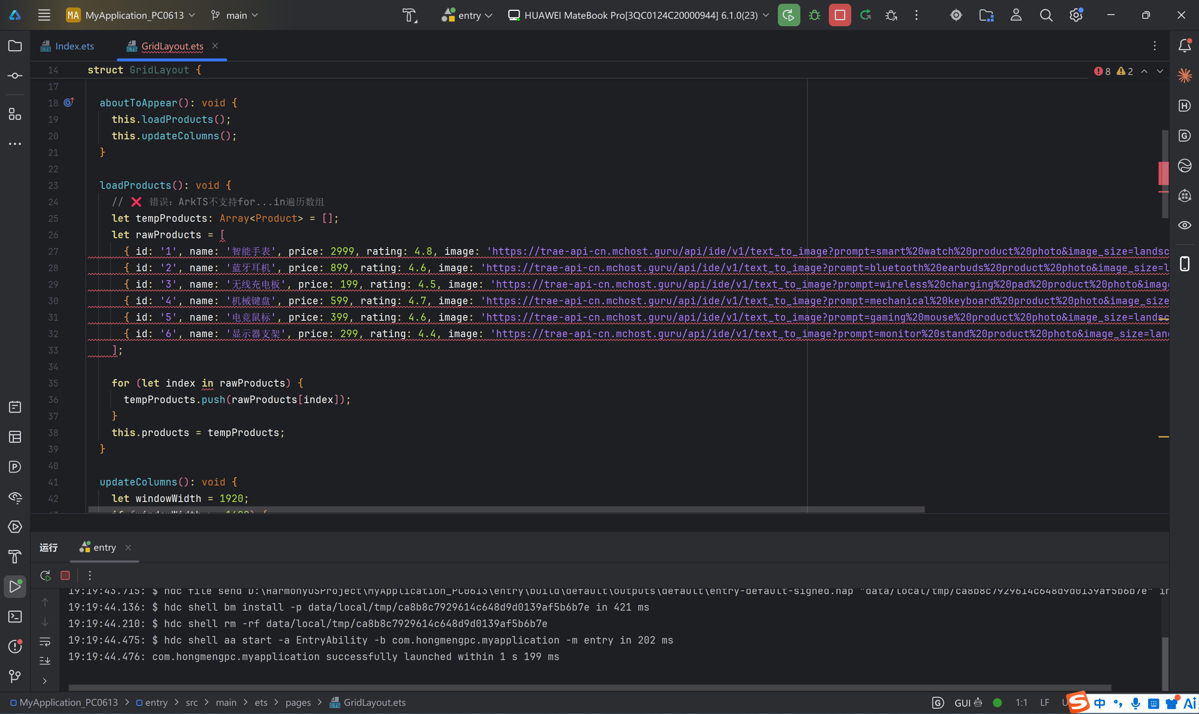
Task: Click the run console horizontal scrollbar
Action: 590,687
